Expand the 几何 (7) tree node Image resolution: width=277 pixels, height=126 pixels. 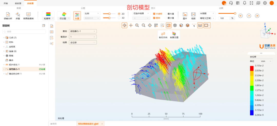[x=4, y=38]
